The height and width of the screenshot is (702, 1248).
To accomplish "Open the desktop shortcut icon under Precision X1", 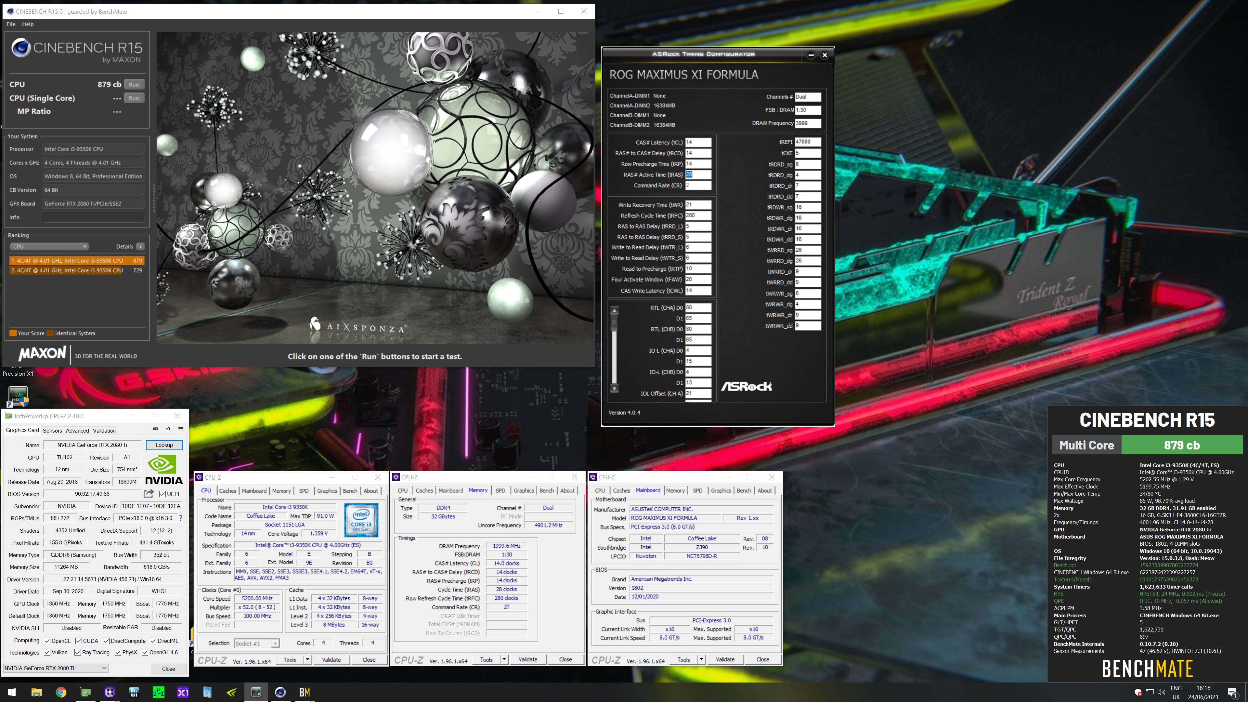I will [x=19, y=396].
